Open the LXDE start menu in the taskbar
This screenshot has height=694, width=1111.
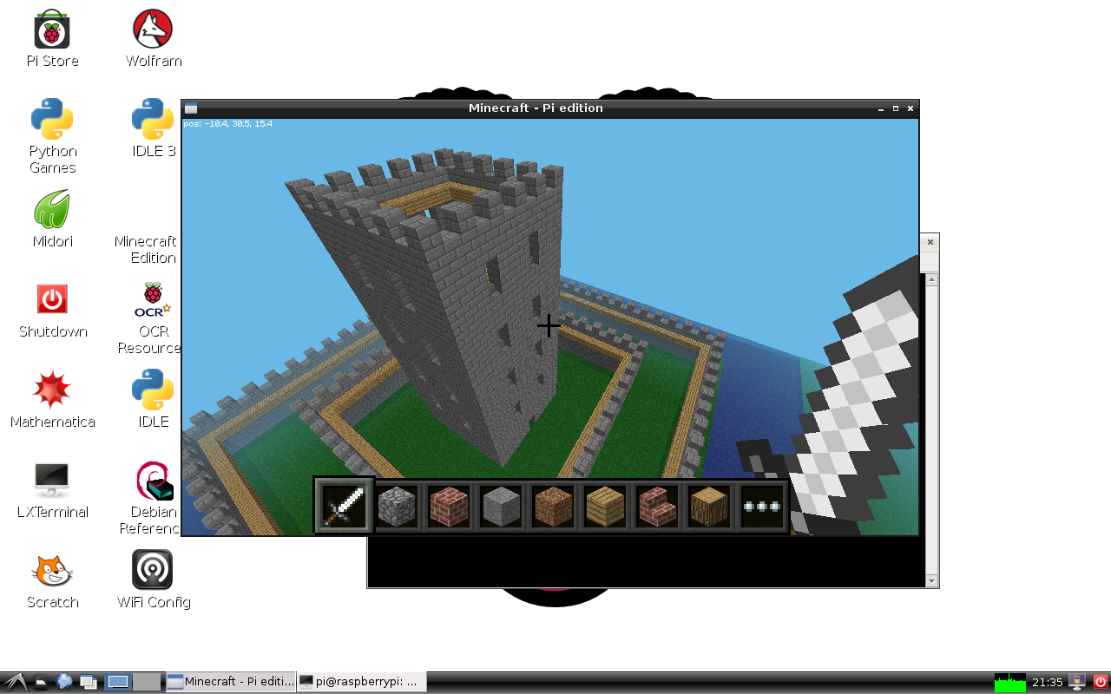click(15, 683)
